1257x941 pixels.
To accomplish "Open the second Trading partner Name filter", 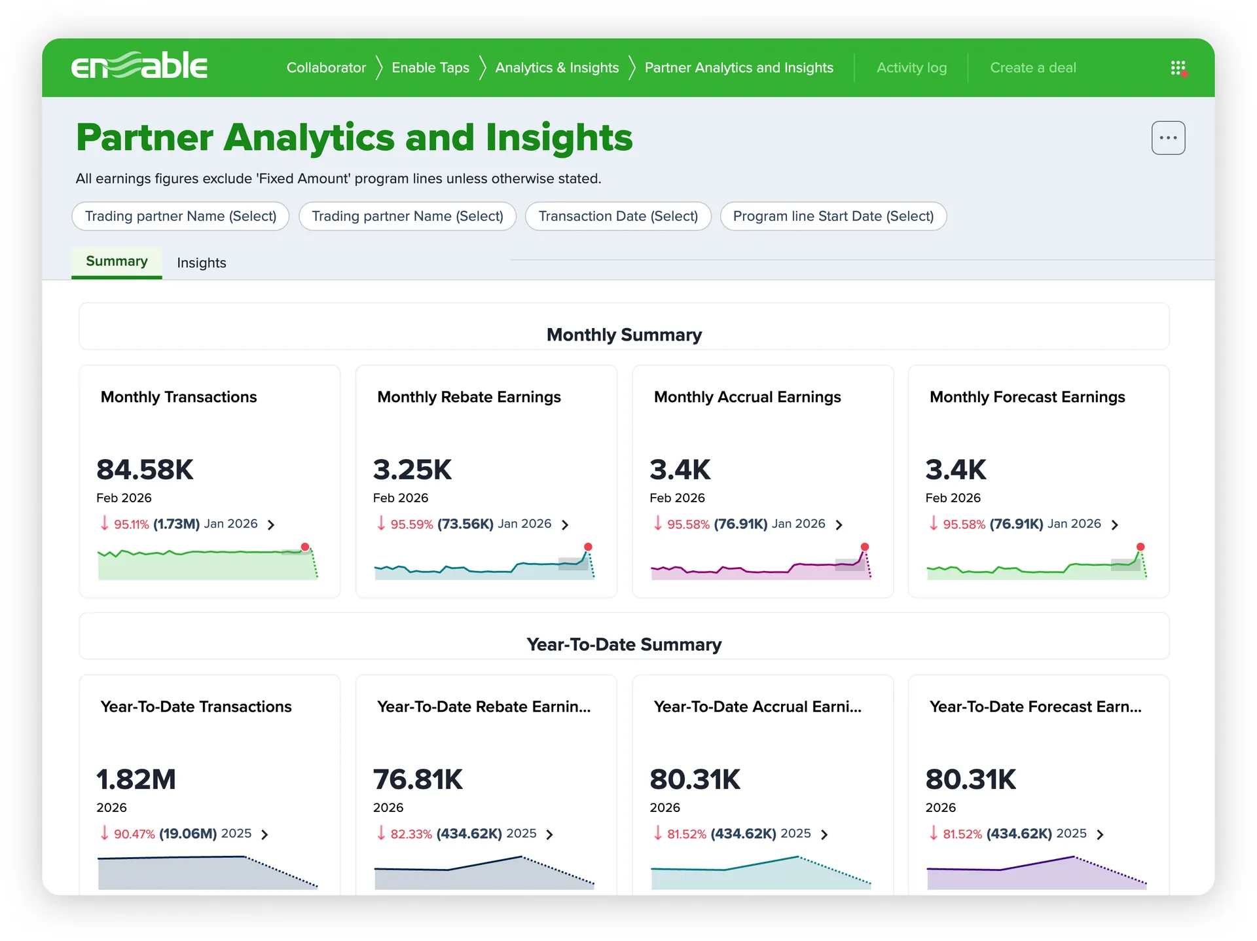I will pyautogui.click(x=407, y=216).
